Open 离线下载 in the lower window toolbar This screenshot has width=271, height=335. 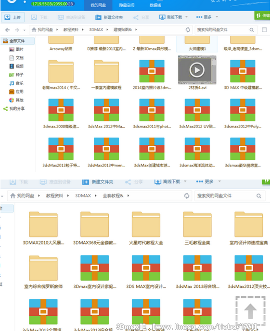coord(168,181)
